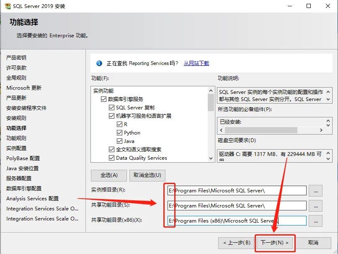Select 安装安装程序文件 step in sidebar

[x=26, y=108]
